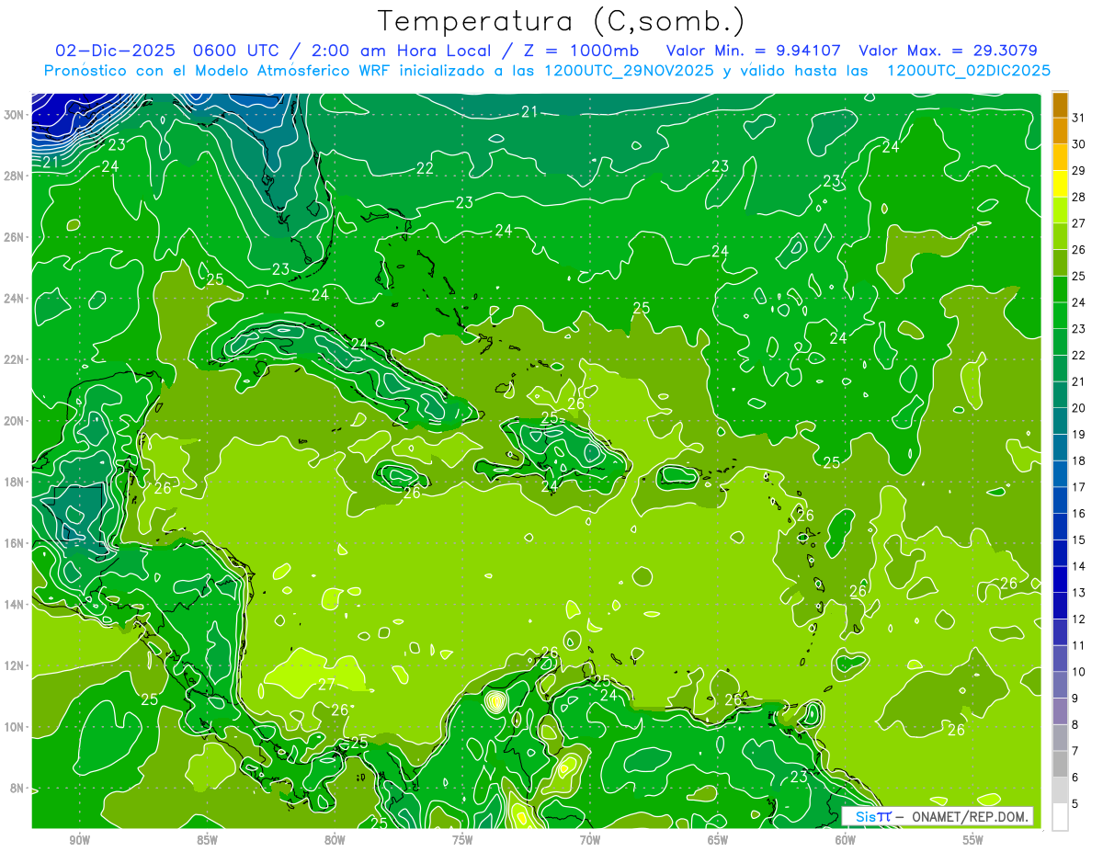Click the "0600 UTC" time text
The height and width of the screenshot is (852, 1103).
point(235,51)
